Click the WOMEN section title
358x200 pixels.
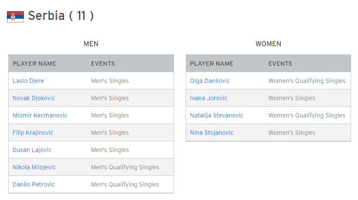[x=268, y=44]
